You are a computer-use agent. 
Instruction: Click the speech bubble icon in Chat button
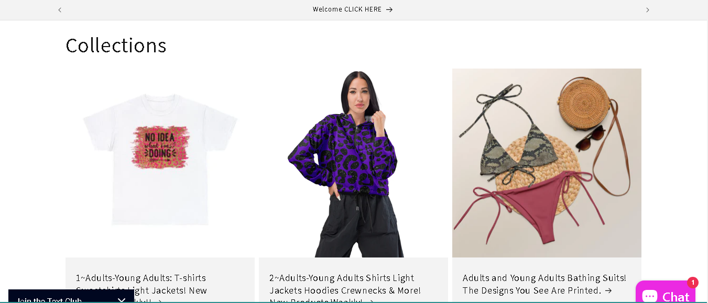click(x=650, y=296)
